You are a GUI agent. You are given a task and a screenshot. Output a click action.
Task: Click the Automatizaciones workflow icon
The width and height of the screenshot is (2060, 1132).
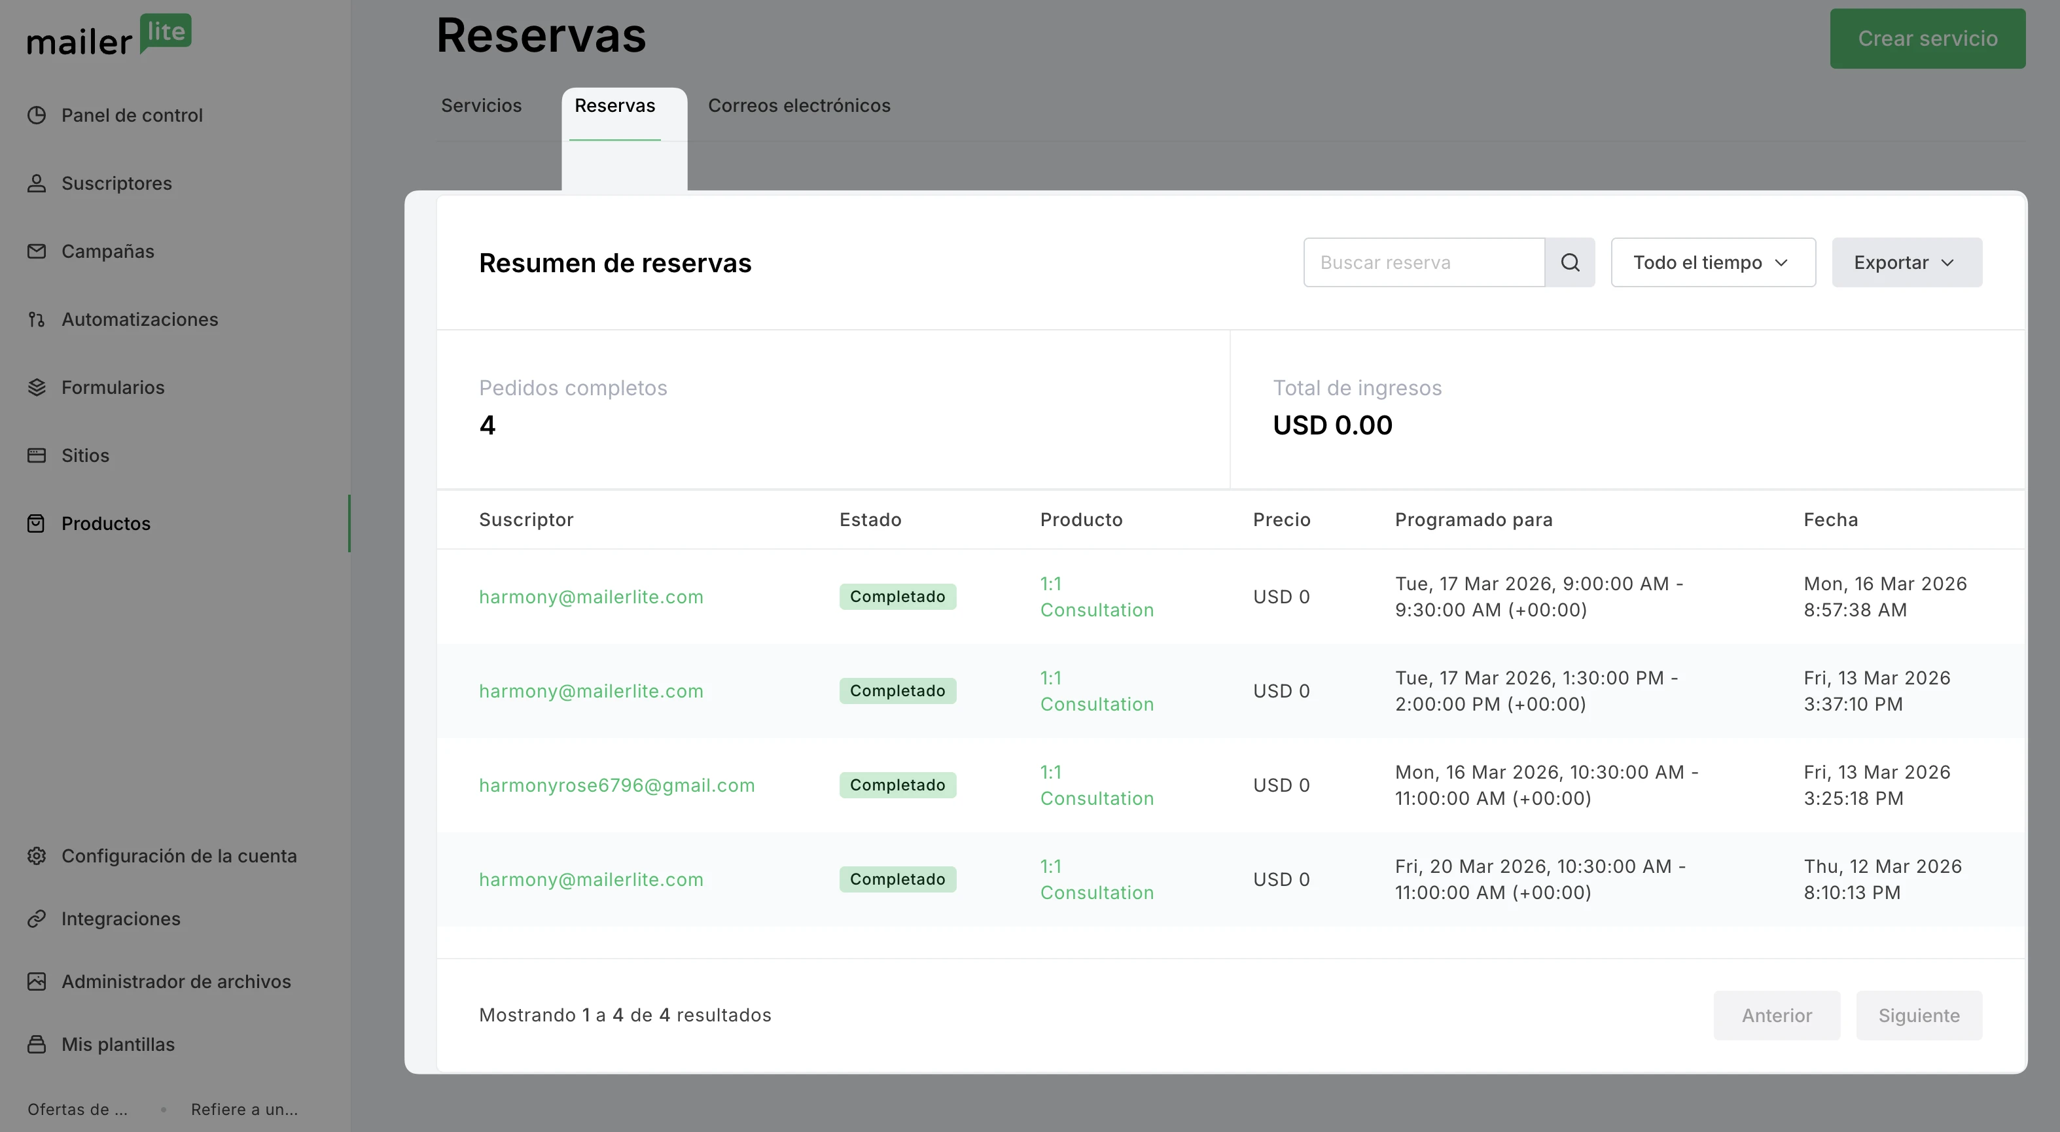point(36,319)
